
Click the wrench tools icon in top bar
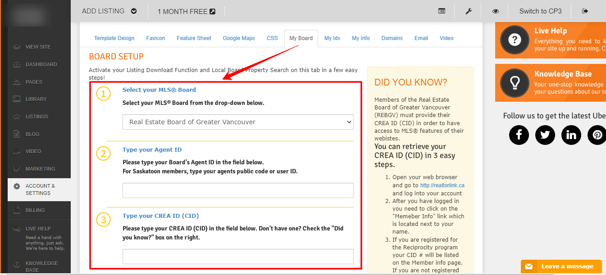coord(469,11)
